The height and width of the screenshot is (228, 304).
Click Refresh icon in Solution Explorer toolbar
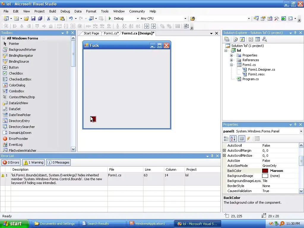point(242,39)
